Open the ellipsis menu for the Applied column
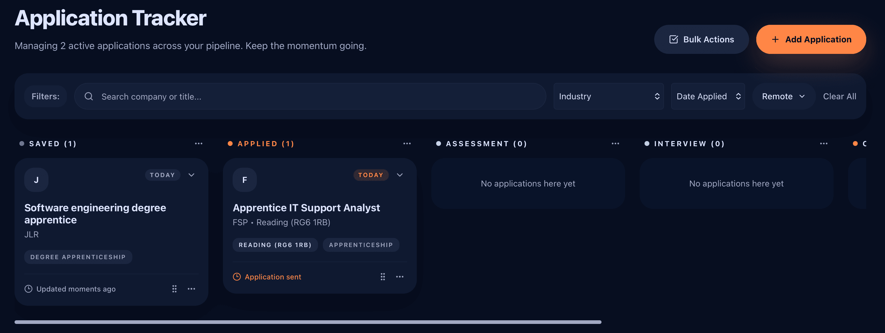 pyautogui.click(x=407, y=143)
